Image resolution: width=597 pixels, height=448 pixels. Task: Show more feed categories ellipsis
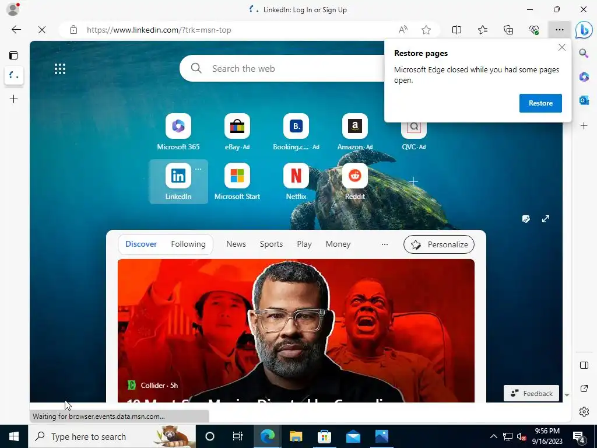pyautogui.click(x=385, y=244)
